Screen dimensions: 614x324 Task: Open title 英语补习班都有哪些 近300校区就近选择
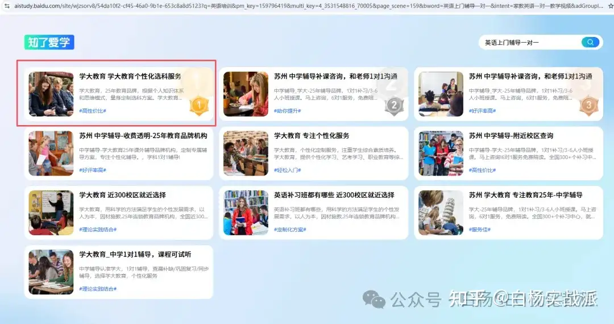pos(334,195)
